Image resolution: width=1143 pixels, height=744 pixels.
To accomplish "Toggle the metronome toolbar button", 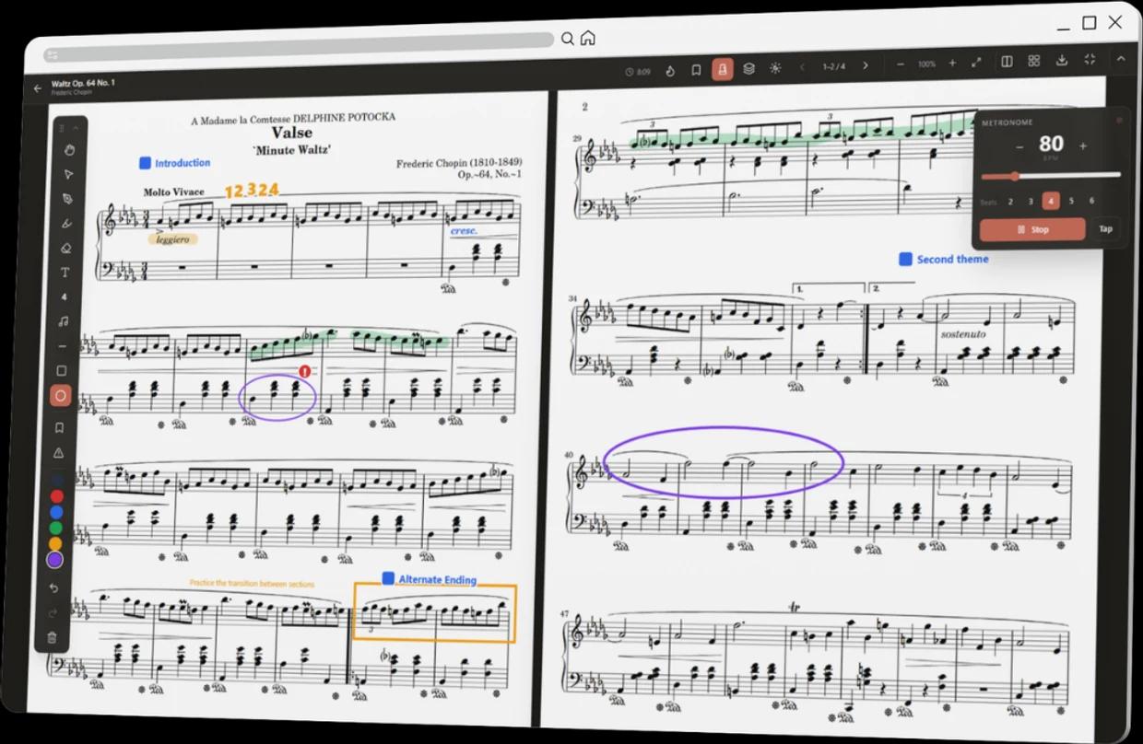I will click(723, 69).
